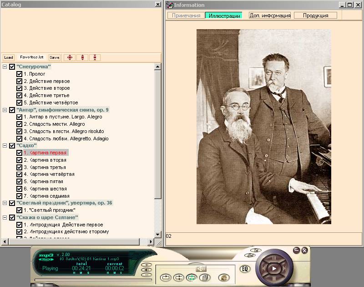Collapse the "Садко" tree group

(5, 145)
